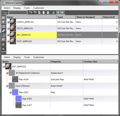Expand the CORPO_SEMPLICE material node

pyautogui.click(x=8, y=22)
